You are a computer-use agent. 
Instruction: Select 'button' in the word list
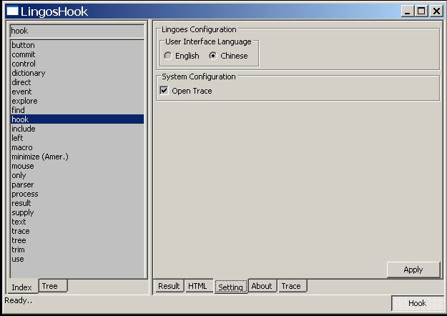pyautogui.click(x=77, y=45)
